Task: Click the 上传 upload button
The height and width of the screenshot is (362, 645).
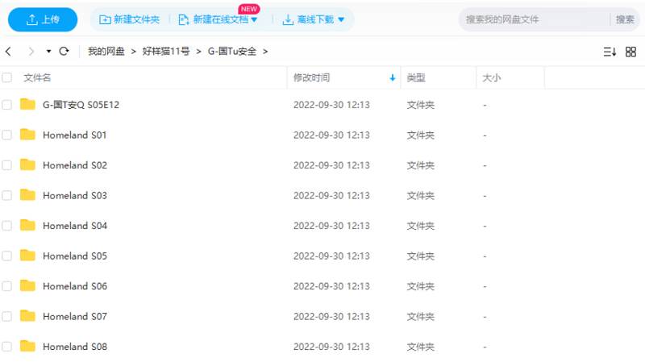Action: click(x=43, y=19)
